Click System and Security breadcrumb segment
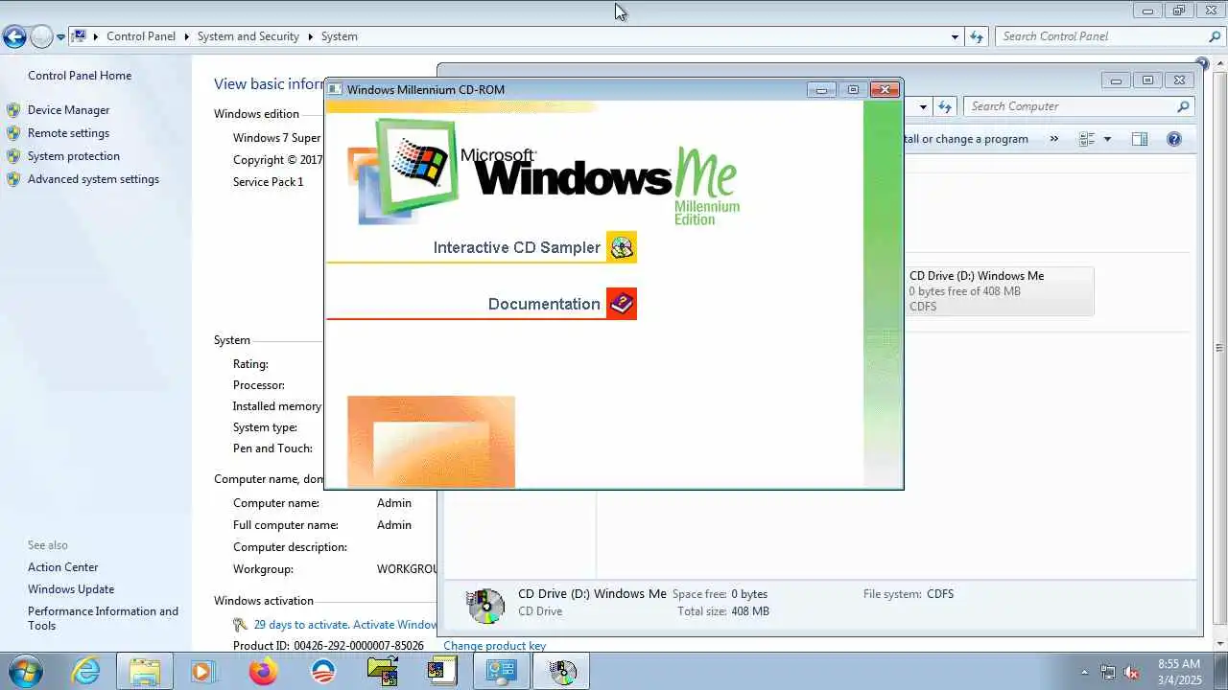The image size is (1228, 690). 248,36
